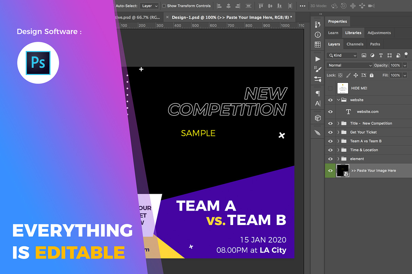This screenshot has height=274, width=412.
Task: Select the HIDE ME! layer thumbnail
Action: (x=343, y=88)
